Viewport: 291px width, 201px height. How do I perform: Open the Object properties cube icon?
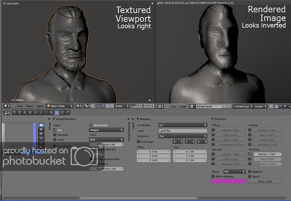30,113
